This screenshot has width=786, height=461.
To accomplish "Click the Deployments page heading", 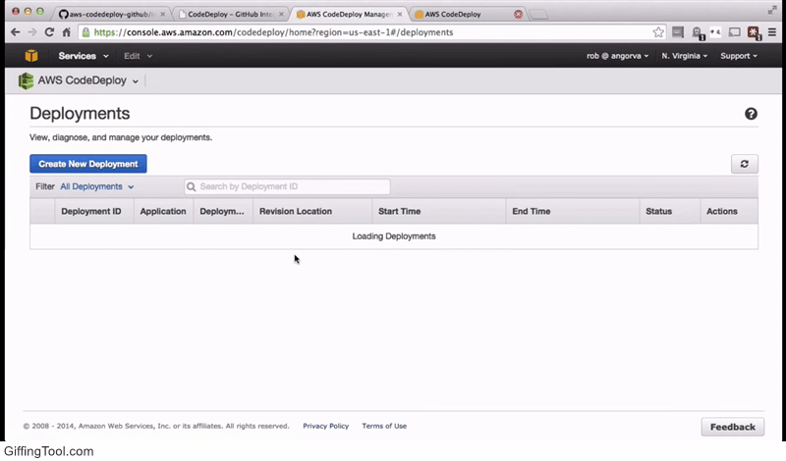I will coord(80,114).
